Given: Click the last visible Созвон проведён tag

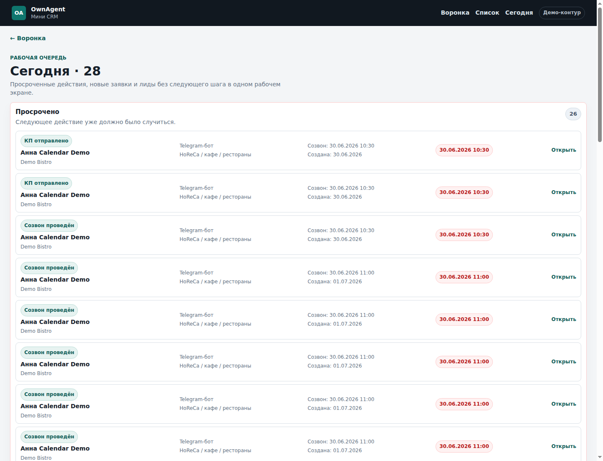Looking at the screenshot, I should [x=49, y=437].
